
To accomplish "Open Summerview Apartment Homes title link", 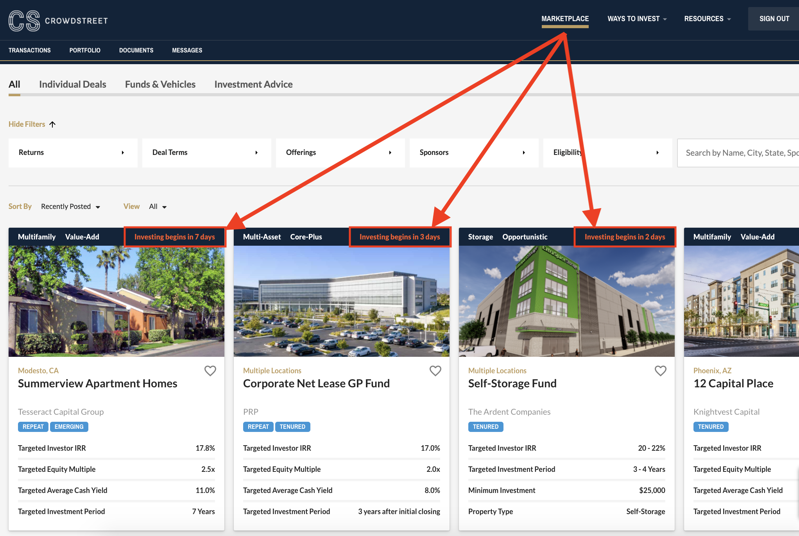I will 98,383.
